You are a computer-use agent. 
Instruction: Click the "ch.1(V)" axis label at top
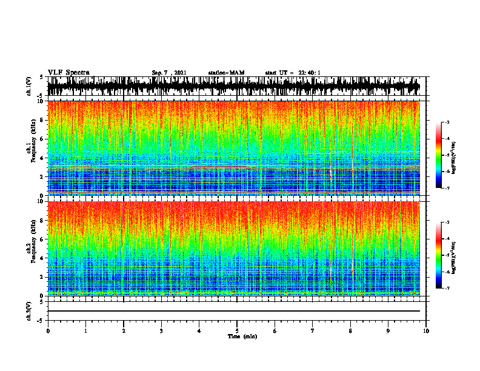(x=29, y=86)
